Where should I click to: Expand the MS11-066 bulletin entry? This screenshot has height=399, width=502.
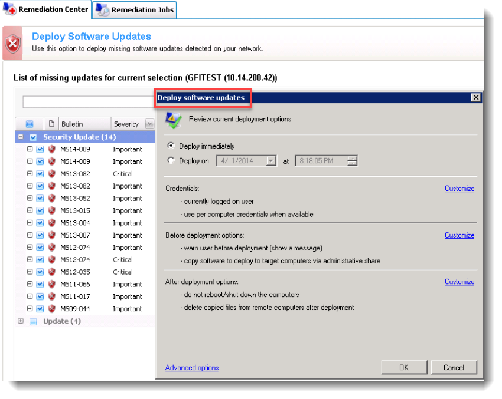tap(30, 285)
